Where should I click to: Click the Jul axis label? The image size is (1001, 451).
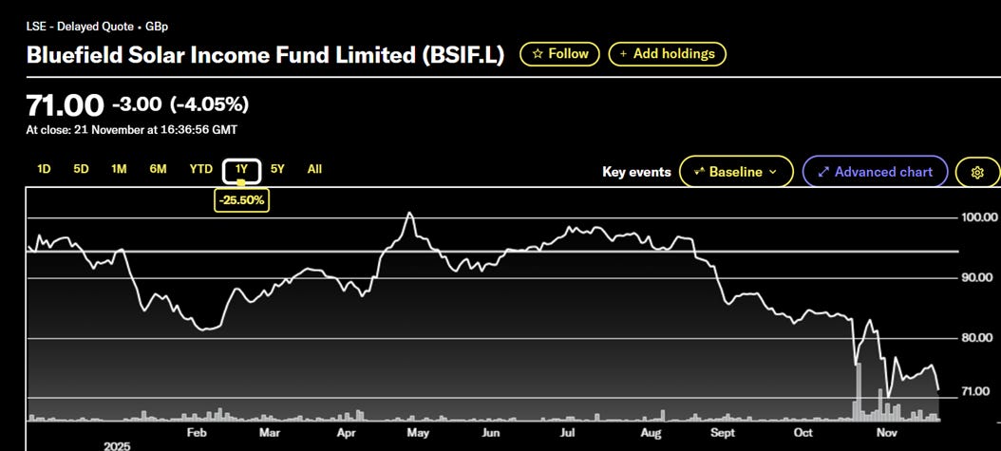pyautogui.click(x=568, y=433)
